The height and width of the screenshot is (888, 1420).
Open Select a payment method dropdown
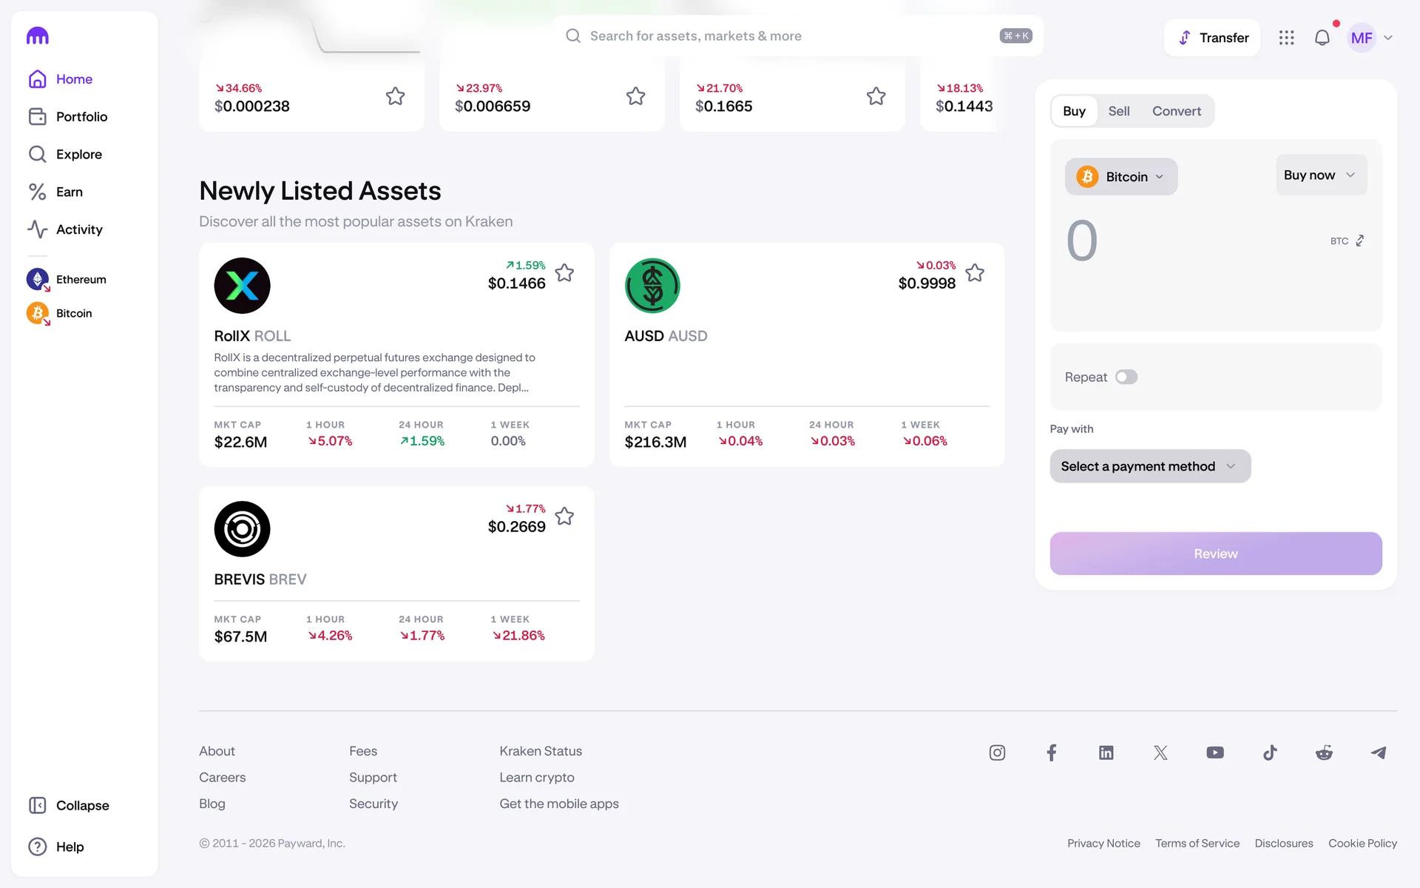pyautogui.click(x=1149, y=466)
